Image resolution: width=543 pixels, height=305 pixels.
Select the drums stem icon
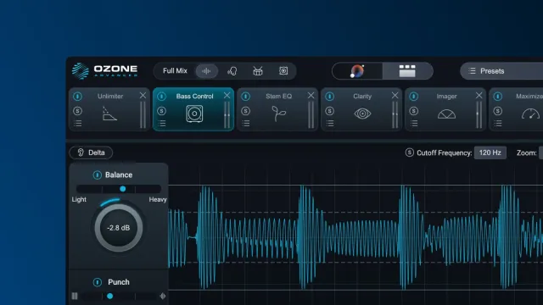[258, 71]
